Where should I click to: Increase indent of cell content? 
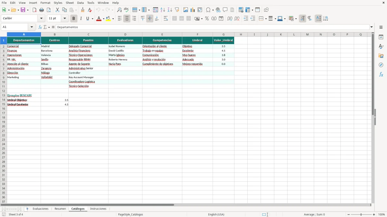(246, 19)
